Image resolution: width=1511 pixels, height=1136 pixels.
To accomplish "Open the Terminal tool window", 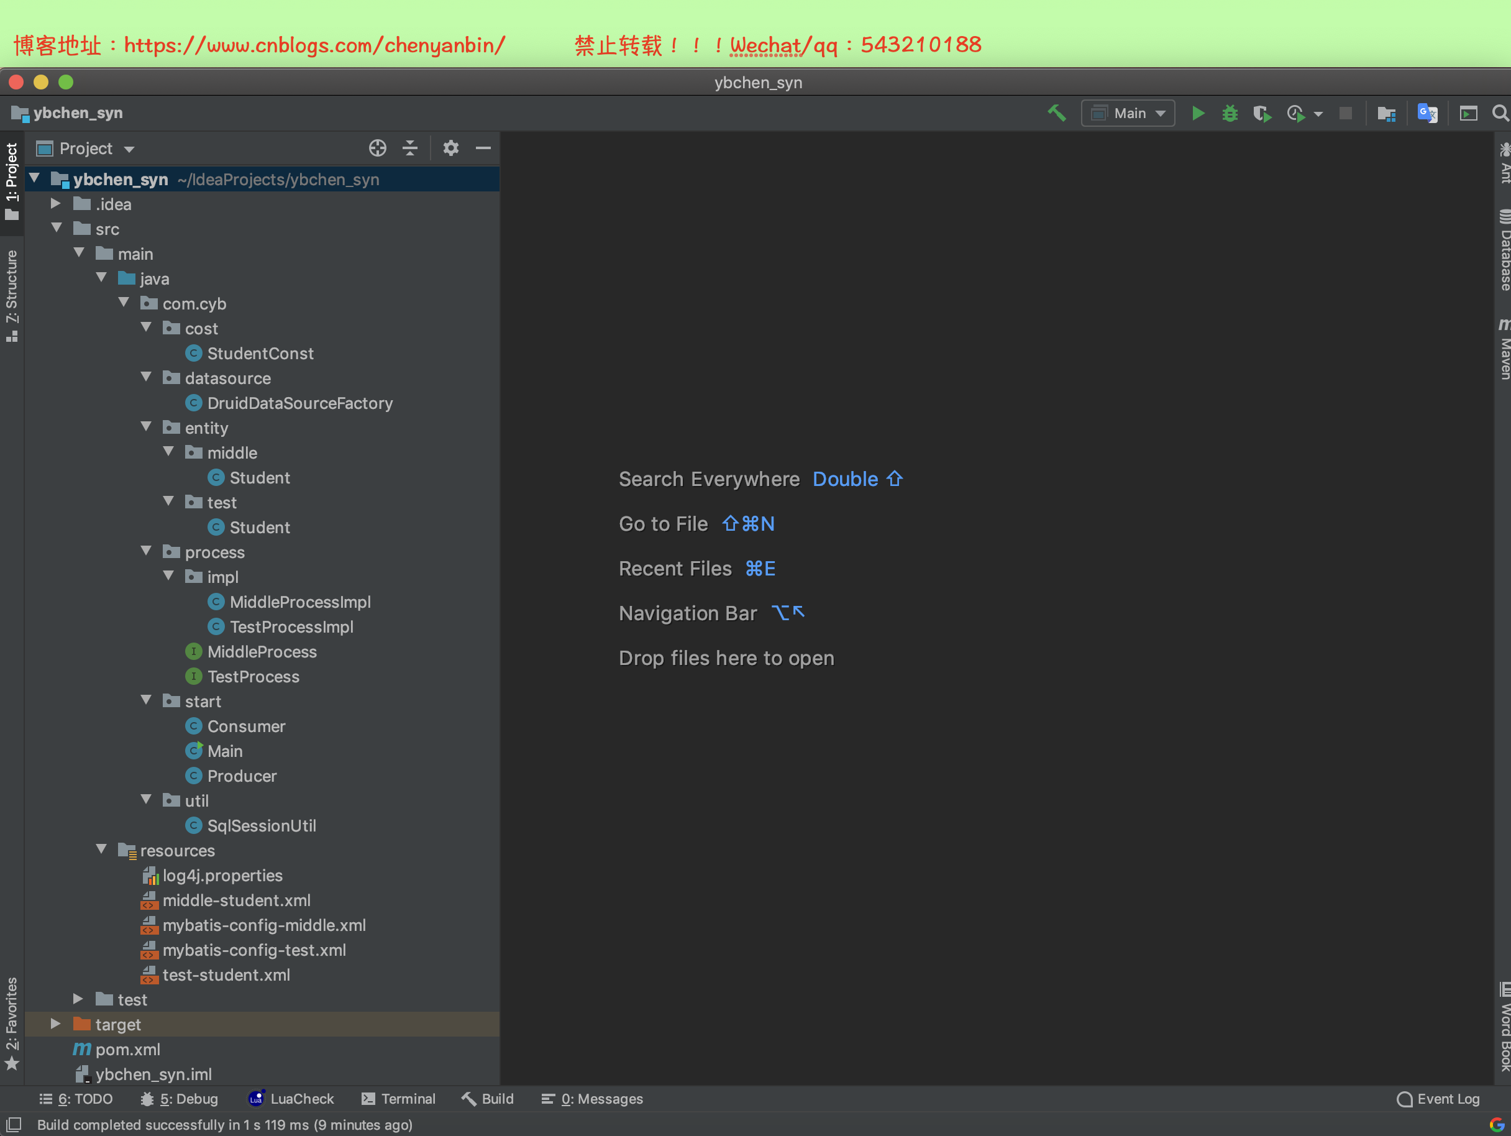I will pos(398,1099).
